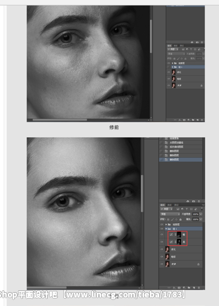Image resolution: width=219 pixels, height=306 pixels.
Task: Filter type layers (T icon) in the after screenshot
Action: [187, 209]
